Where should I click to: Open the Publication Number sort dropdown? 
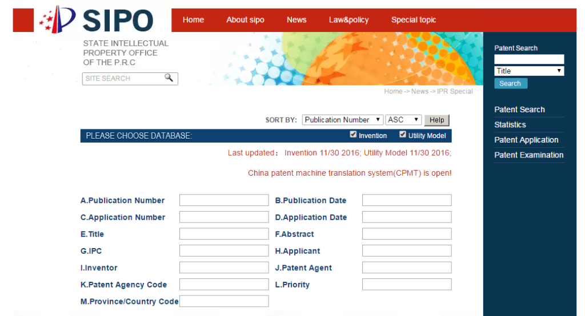coord(343,120)
